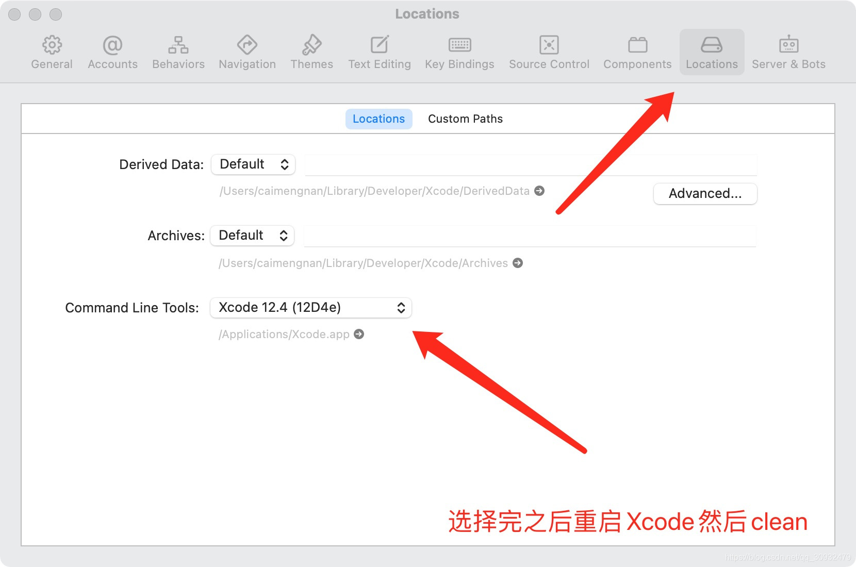Switch to the Custom Paths tab
This screenshot has height=567, width=856.
point(465,119)
